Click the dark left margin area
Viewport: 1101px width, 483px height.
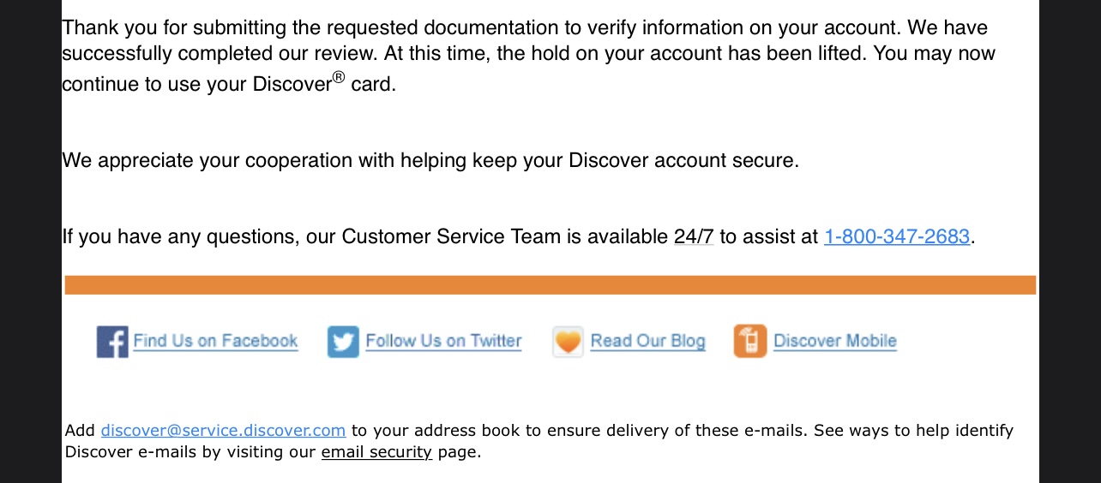pos(30,241)
